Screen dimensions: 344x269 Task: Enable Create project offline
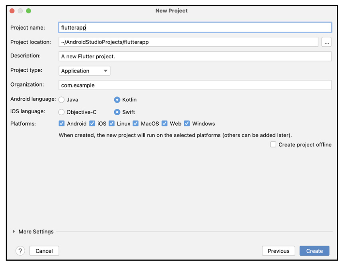point(273,145)
